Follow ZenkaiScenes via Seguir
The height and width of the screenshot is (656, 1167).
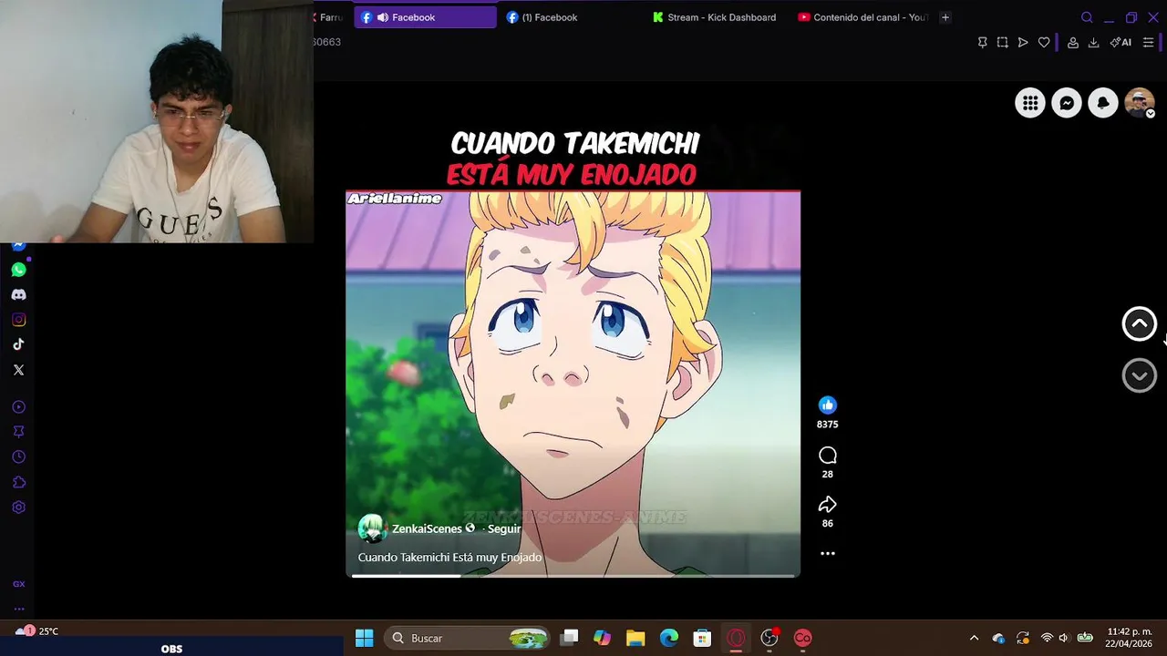coord(504,528)
